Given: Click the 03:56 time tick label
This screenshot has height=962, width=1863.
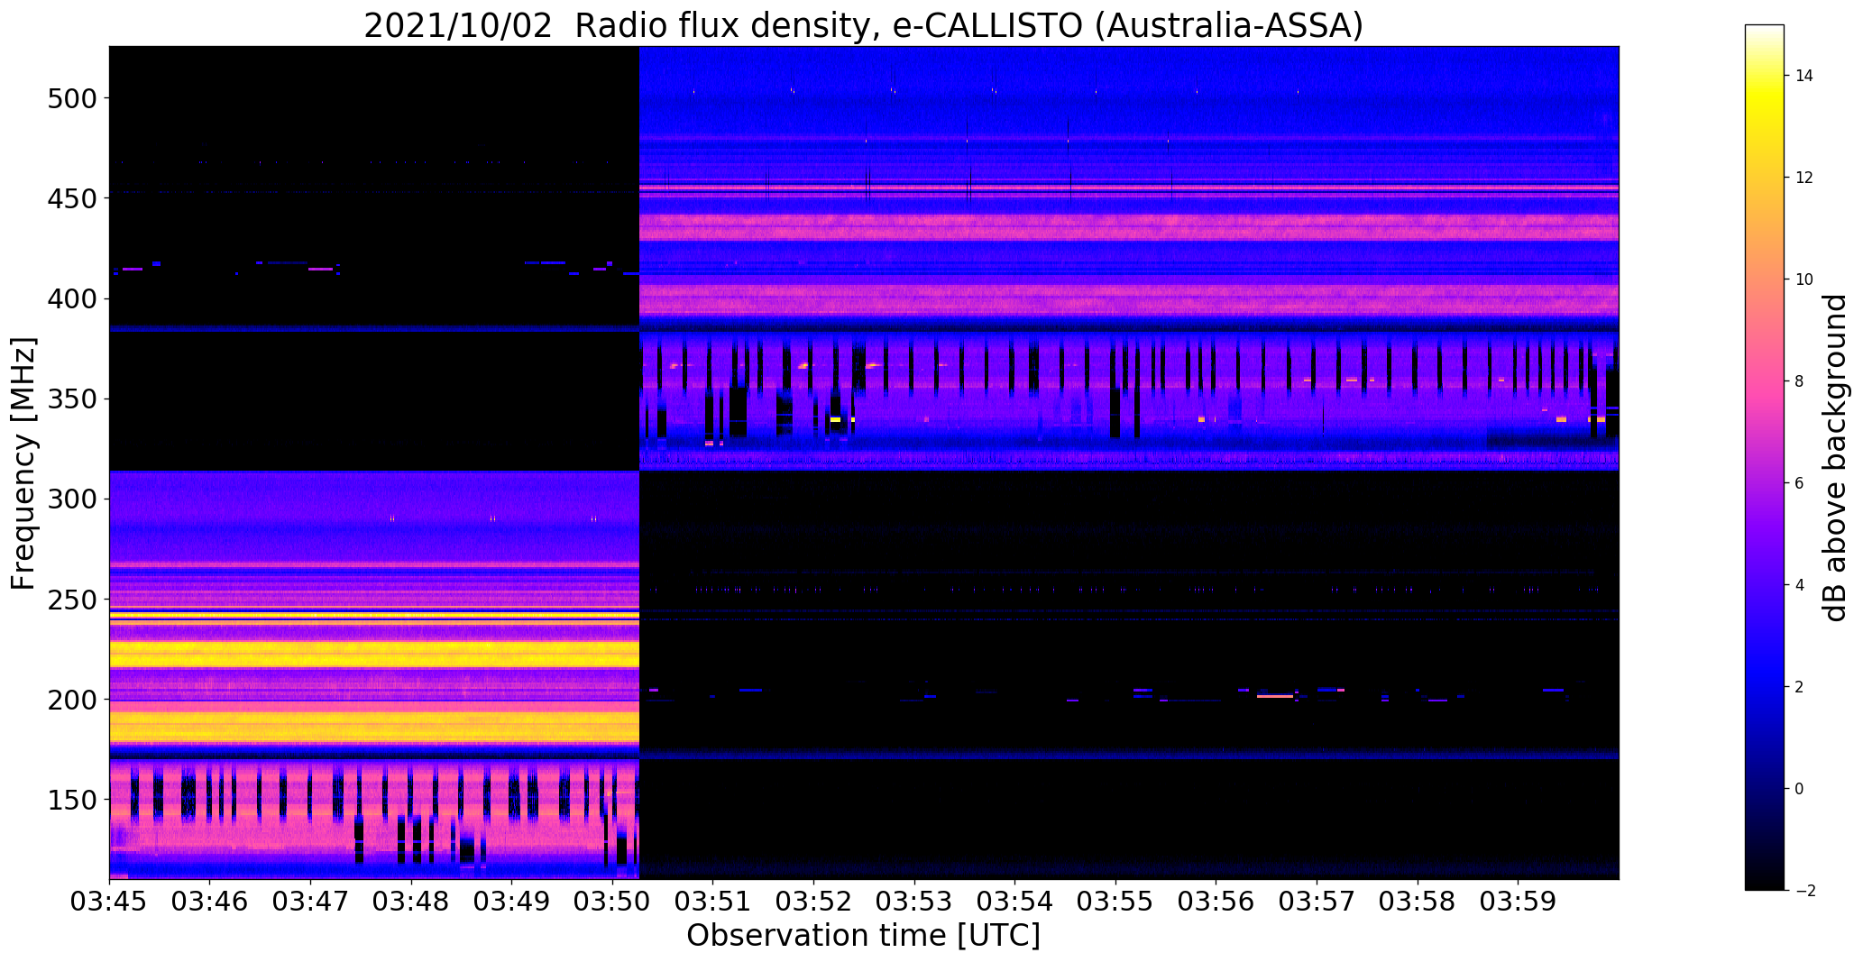Looking at the screenshot, I should [x=1216, y=902].
